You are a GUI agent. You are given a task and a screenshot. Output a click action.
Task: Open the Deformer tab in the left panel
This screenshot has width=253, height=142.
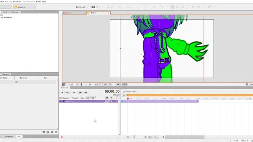(x=15, y=12)
